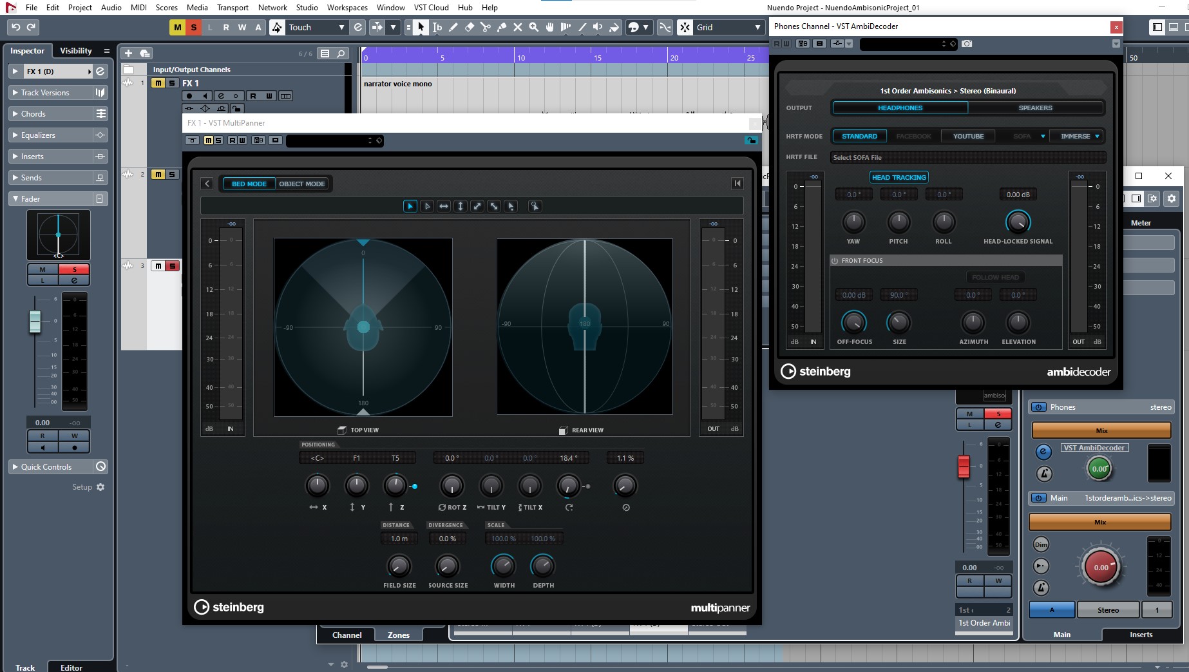
Task: Select the Eraser tool in toolbar
Action: pyautogui.click(x=469, y=27)
